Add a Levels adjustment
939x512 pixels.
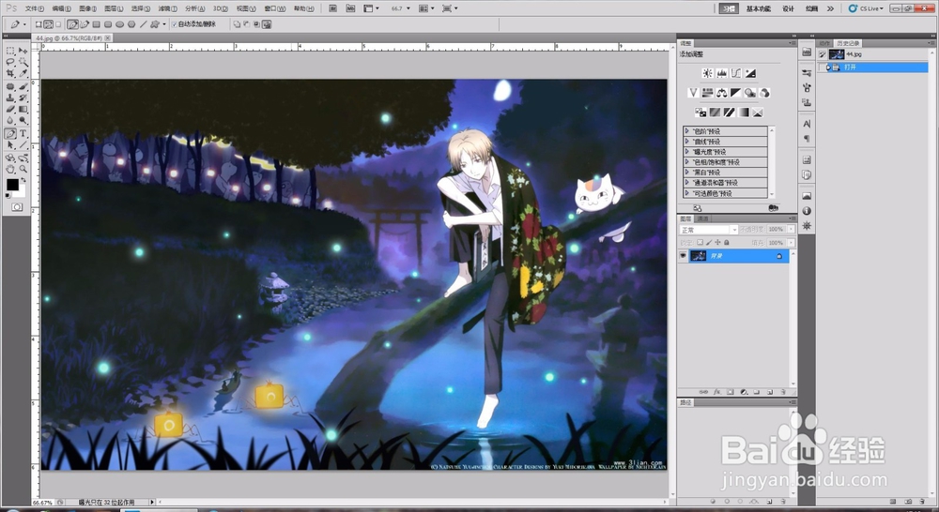tap(721, 73)
